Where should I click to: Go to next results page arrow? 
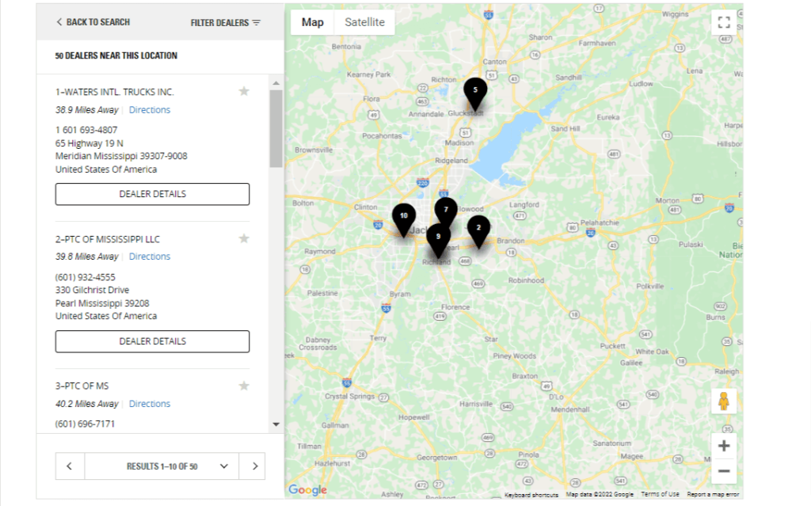(254, 466)
